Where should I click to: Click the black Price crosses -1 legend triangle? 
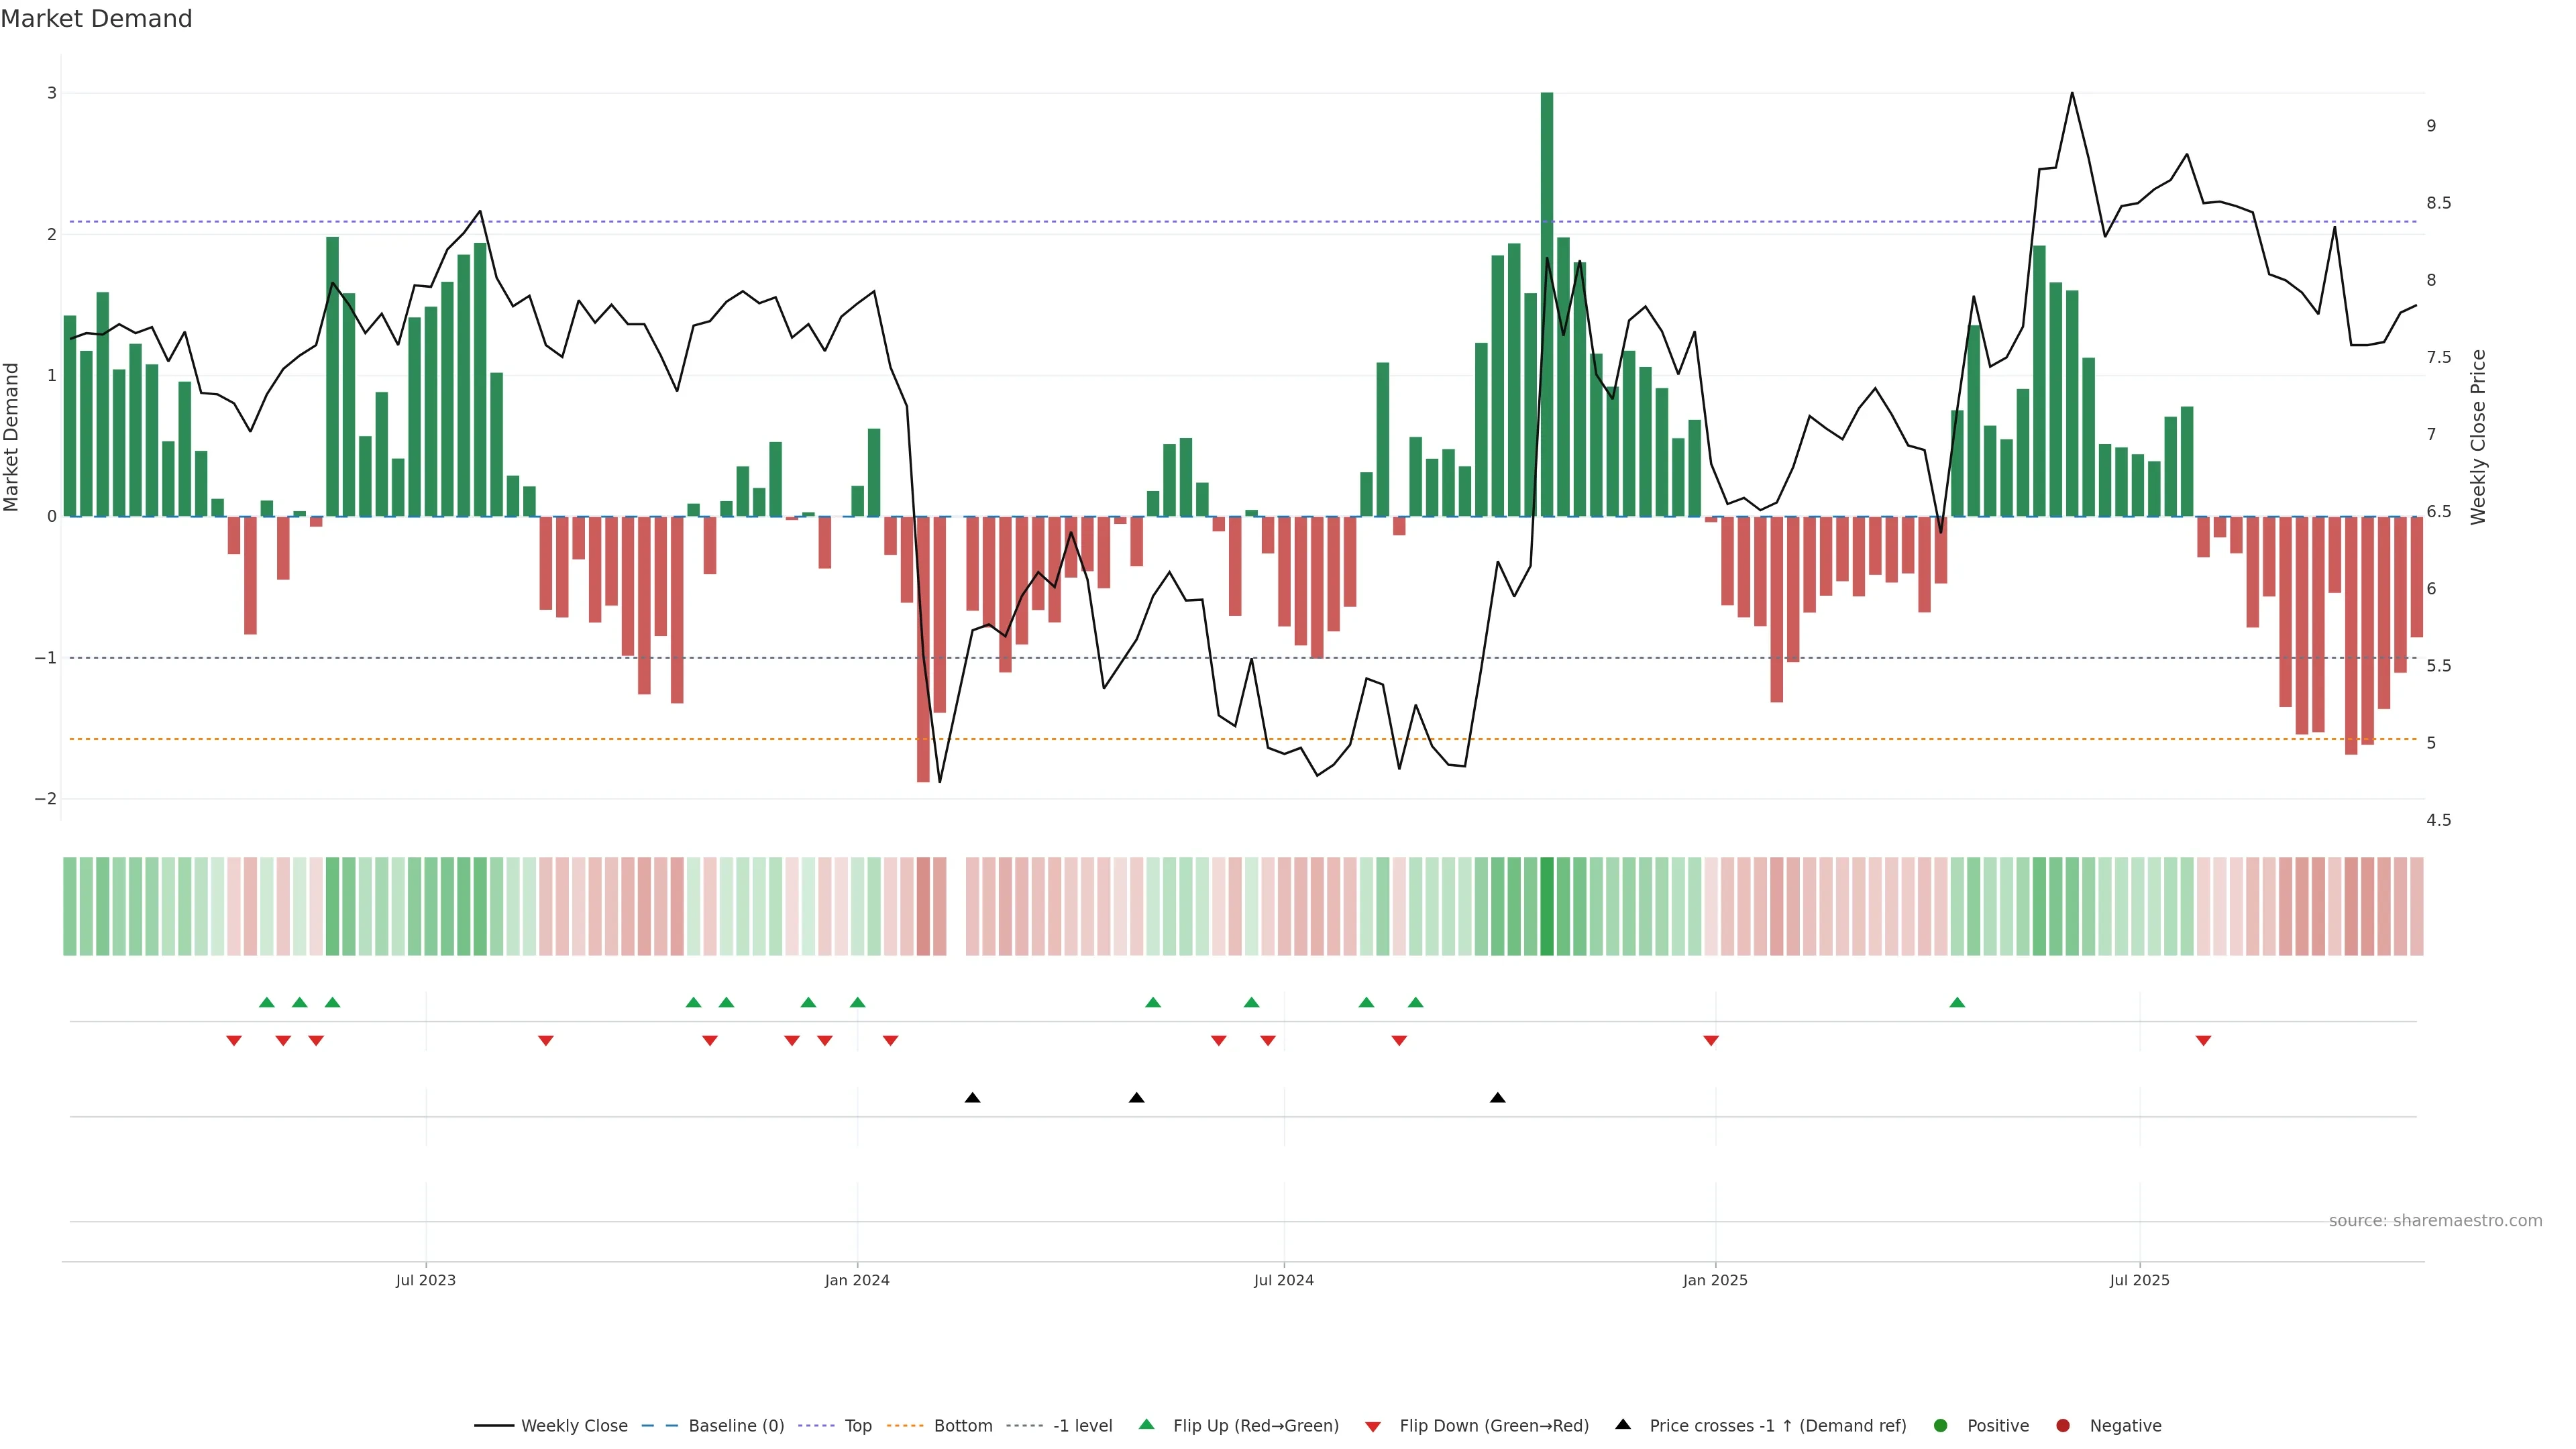pyautogui.click(x=1623, y=1424)
